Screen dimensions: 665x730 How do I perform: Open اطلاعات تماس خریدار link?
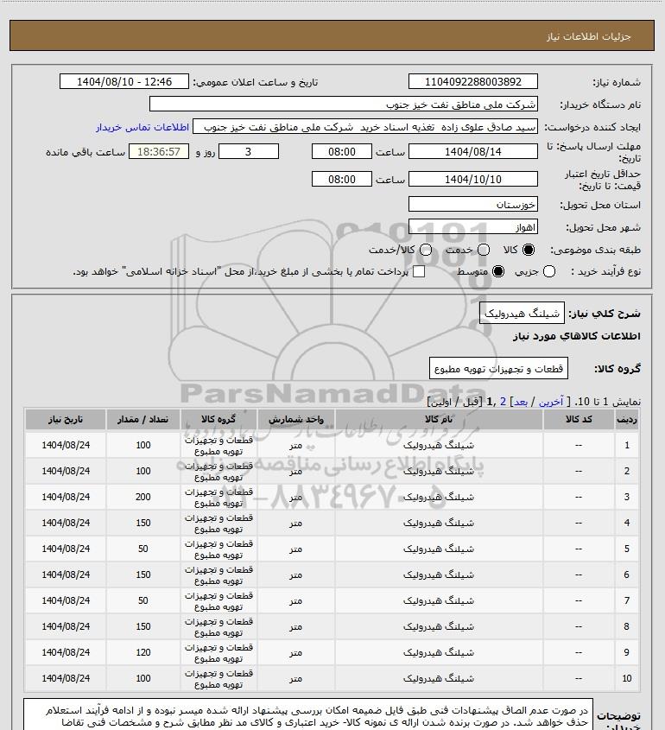[x=142, y=127]
